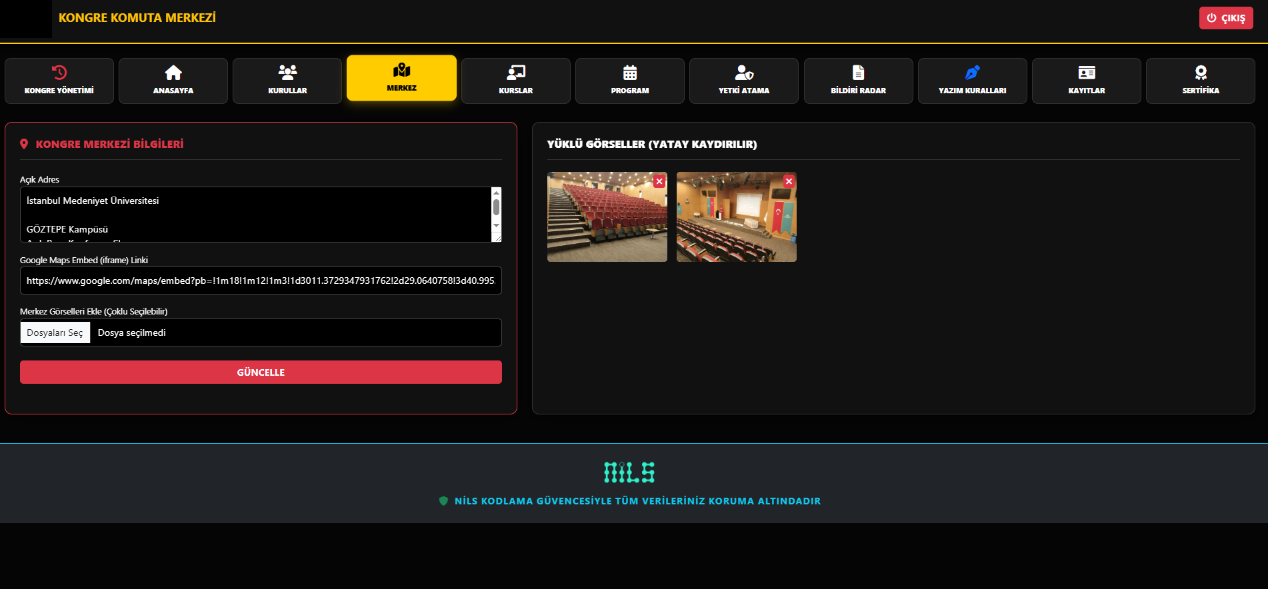The width and height of the screenshot is (1268, 589).
Task: Open Kayıtlar via the ID card icon
Action: [x=1087, y=73]
